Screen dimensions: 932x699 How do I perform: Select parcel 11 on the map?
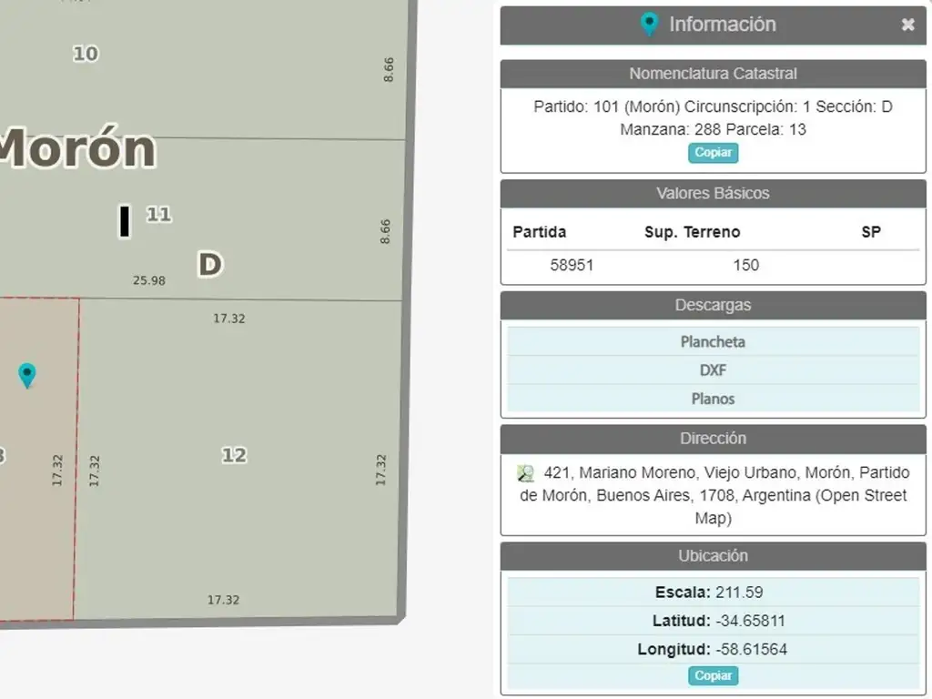pyautogui.click(x=158, y=215)
